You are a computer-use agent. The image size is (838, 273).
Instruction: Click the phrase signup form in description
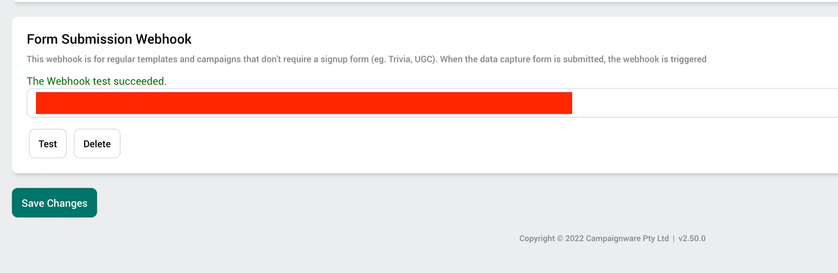345,59
